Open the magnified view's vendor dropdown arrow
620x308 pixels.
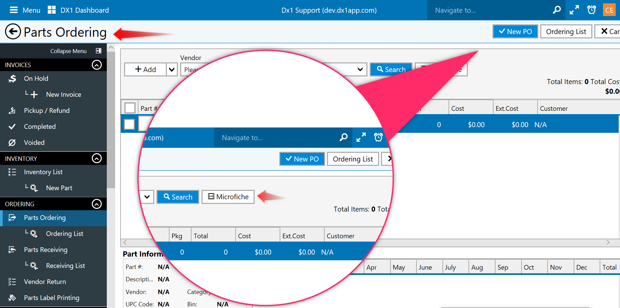tap(147, 197)
